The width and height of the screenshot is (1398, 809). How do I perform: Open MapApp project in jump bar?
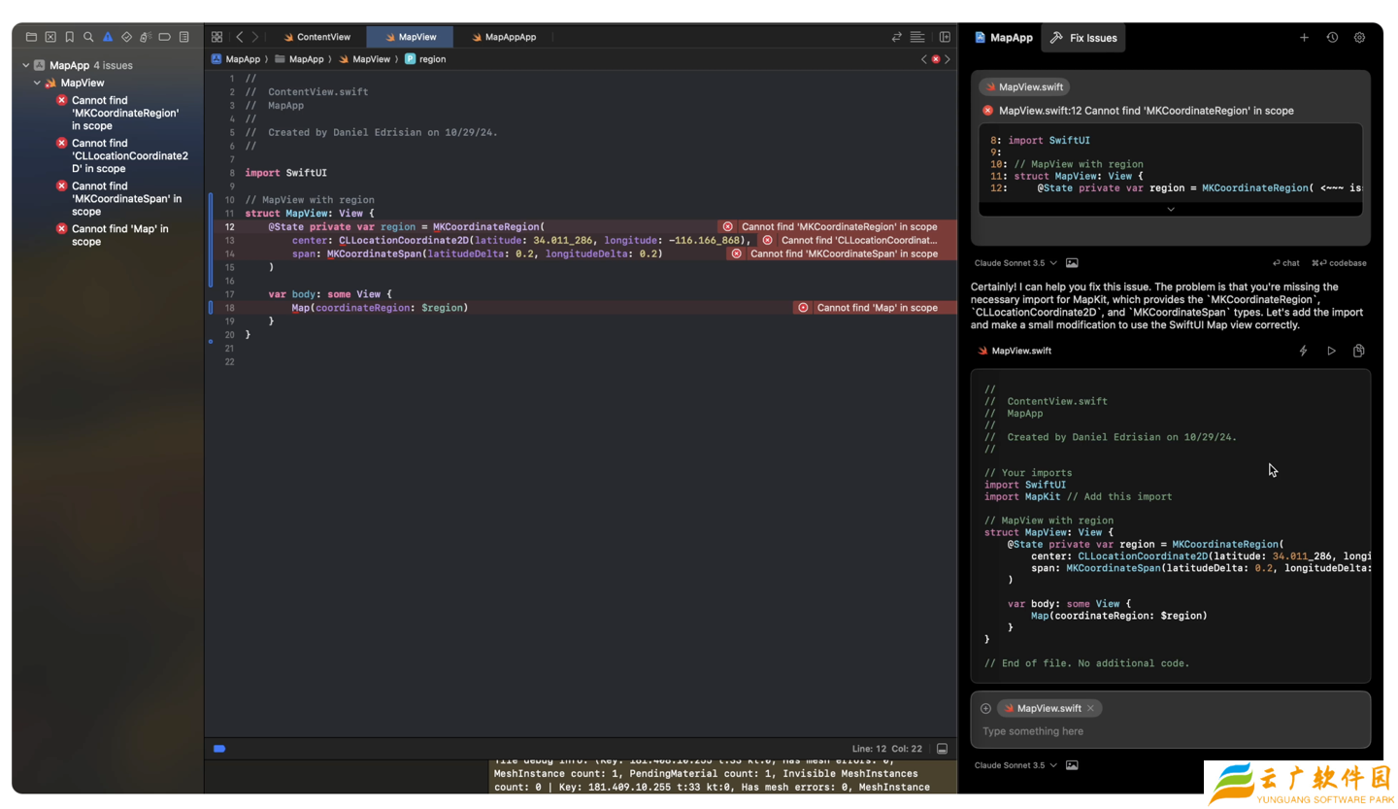click(236, 59)
